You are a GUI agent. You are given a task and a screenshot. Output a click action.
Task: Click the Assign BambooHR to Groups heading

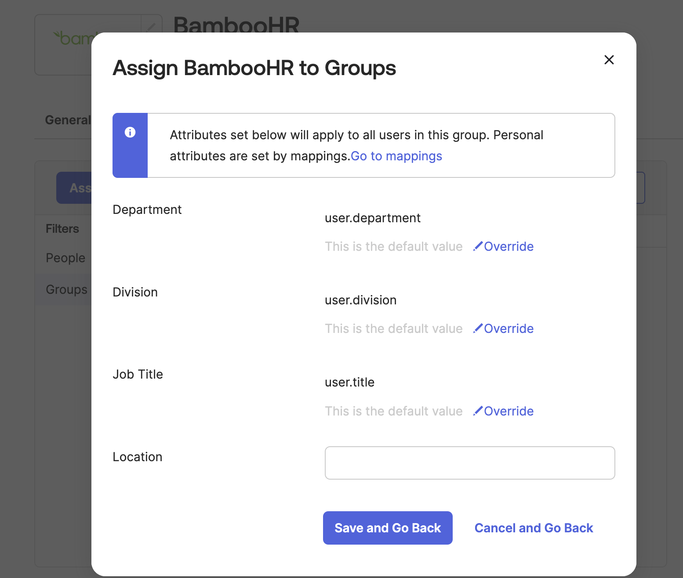click(x=254, y=68)
